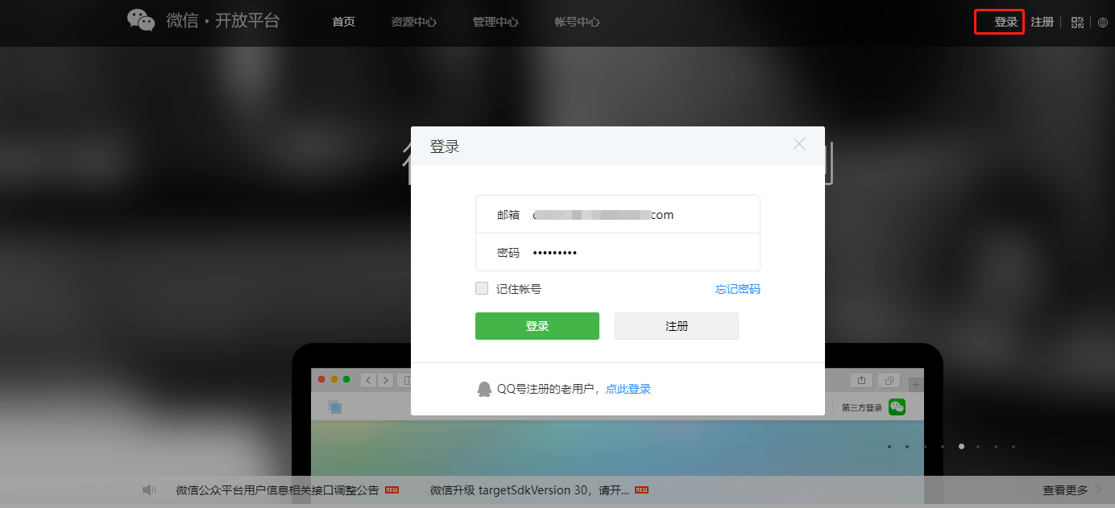Image resolution: width=1115 pixels, height=508 pixels.
Task: Click the 邮箱 email input field
Action: pos(618,214)
